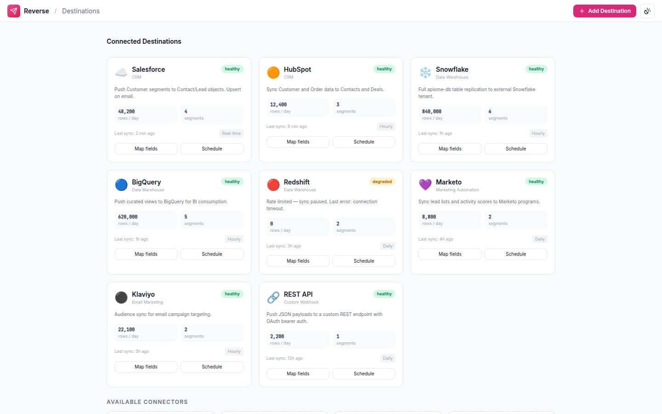Select the Klaviyo card title
Screen dimensions: 662x414
click(143, 294)
